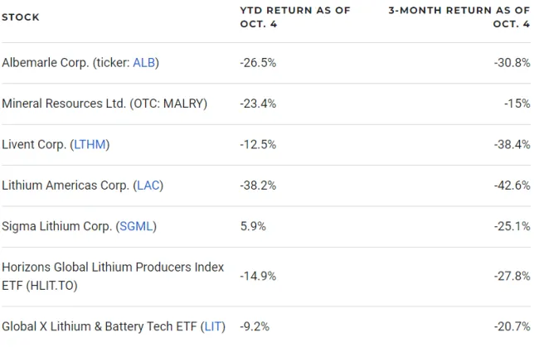Follow the LAC ticker link
539x347 pixels.
[x=148, y=186]
